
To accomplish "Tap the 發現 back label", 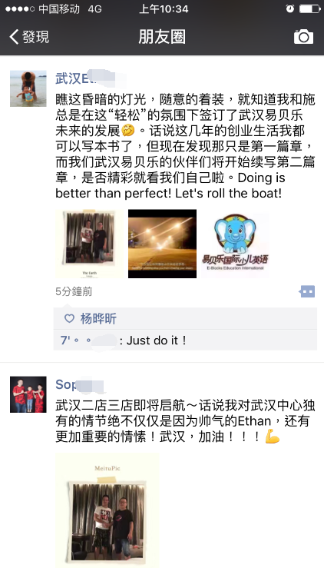I will (x=35, y=37).
